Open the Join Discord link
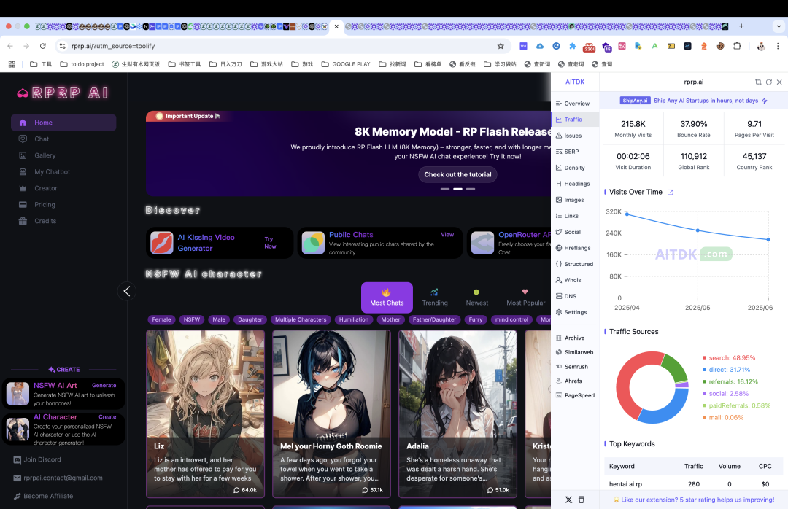This screenshot has width=788, height=509. pyautogui.click(x=37, y=459)
